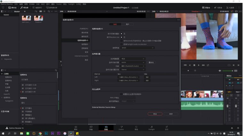The width and height of the screenshot is (243, 136).
Task: Open the Effects Library toolbar button
Action: [x=24, y=8]
